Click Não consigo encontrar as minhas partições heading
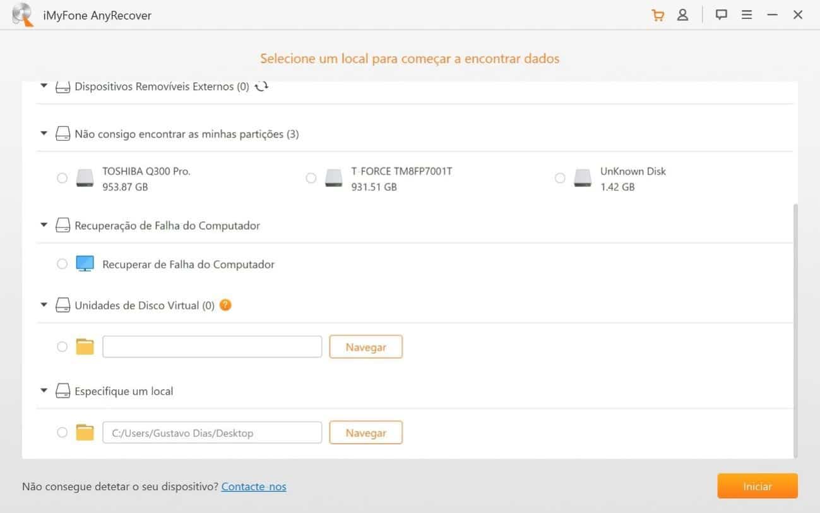 click(187, 134)
